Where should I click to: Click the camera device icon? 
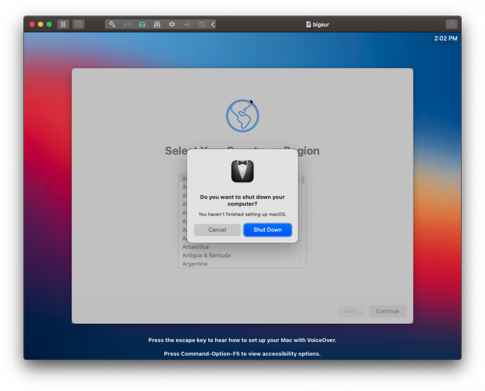[x=157, y=25]
